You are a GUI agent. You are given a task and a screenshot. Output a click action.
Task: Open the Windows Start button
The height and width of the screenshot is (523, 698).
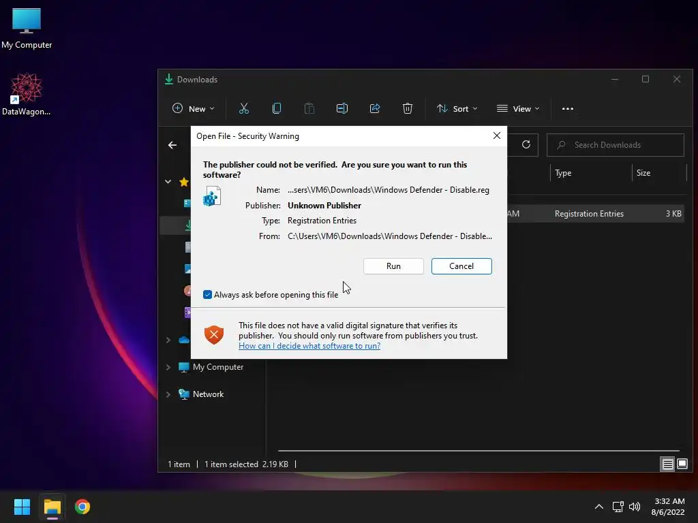(x=22, y=507)
